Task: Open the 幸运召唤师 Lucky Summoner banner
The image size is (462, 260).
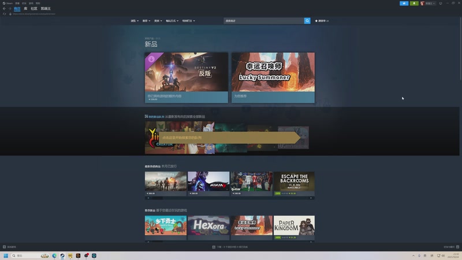Action: pyautogui.click(x=273, y=78)
